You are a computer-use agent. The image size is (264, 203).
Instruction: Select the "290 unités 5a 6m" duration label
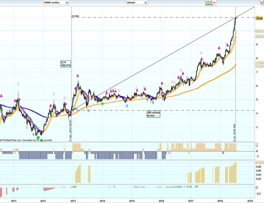(153, 114)
